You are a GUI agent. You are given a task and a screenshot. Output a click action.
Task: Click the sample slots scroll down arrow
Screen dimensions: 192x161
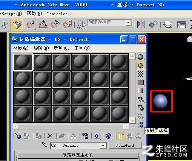(x=132, y=121)
